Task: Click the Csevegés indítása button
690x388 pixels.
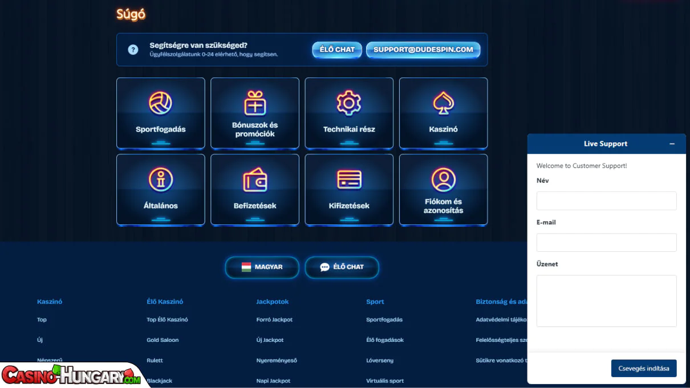Action: (x=644, y=368)
